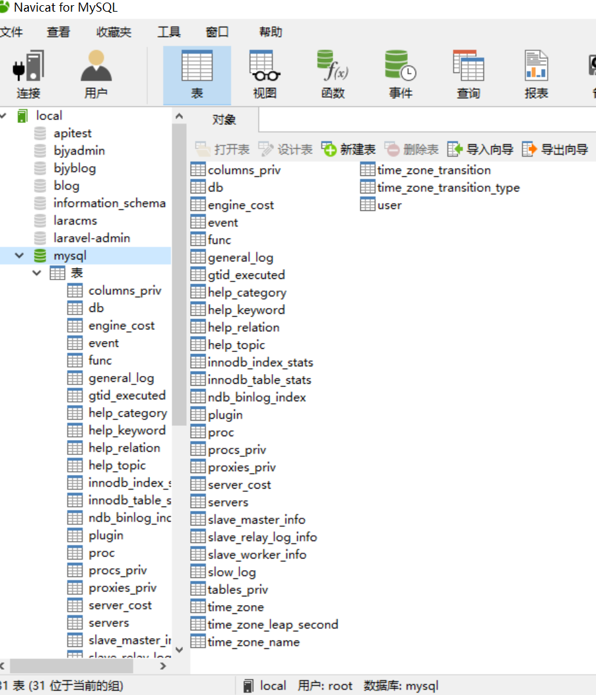Launch the Import Wizard (导入向导)
Screen dimensions: 596x695
[480, 149]
